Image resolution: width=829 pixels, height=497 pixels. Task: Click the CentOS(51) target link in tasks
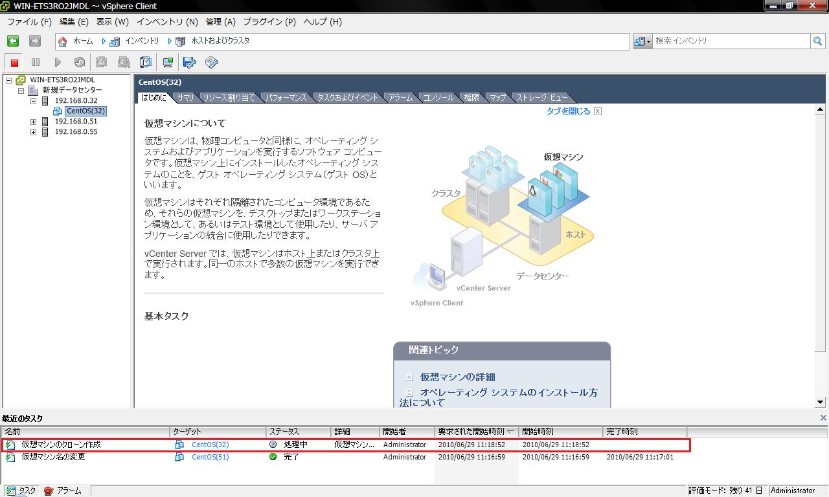(x=210, y=457)
